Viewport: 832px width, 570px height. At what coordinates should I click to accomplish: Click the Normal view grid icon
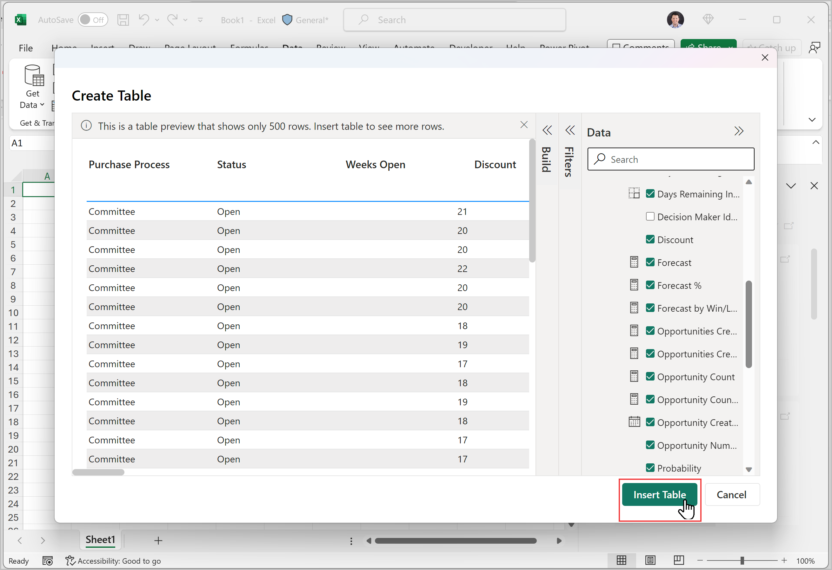[x=622, y=560]
